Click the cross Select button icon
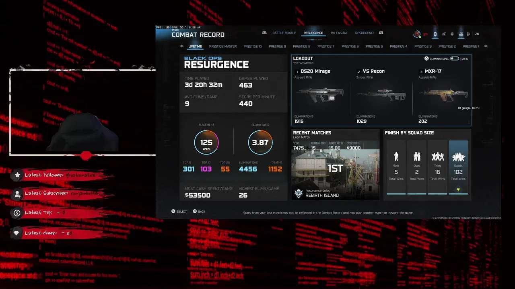515x289 pixels. [x=173, y=211]
